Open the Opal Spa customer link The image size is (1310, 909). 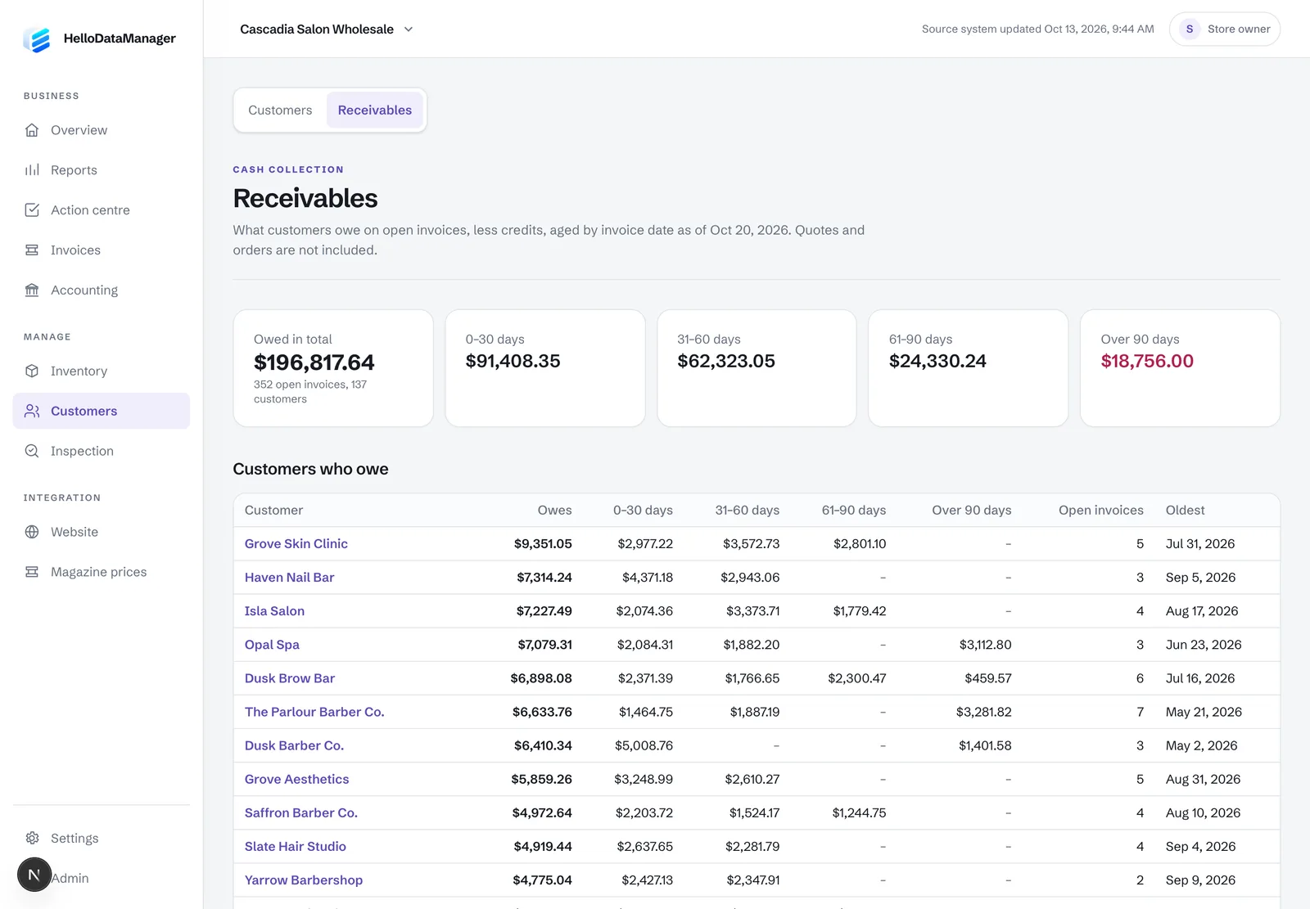[272, 645]
